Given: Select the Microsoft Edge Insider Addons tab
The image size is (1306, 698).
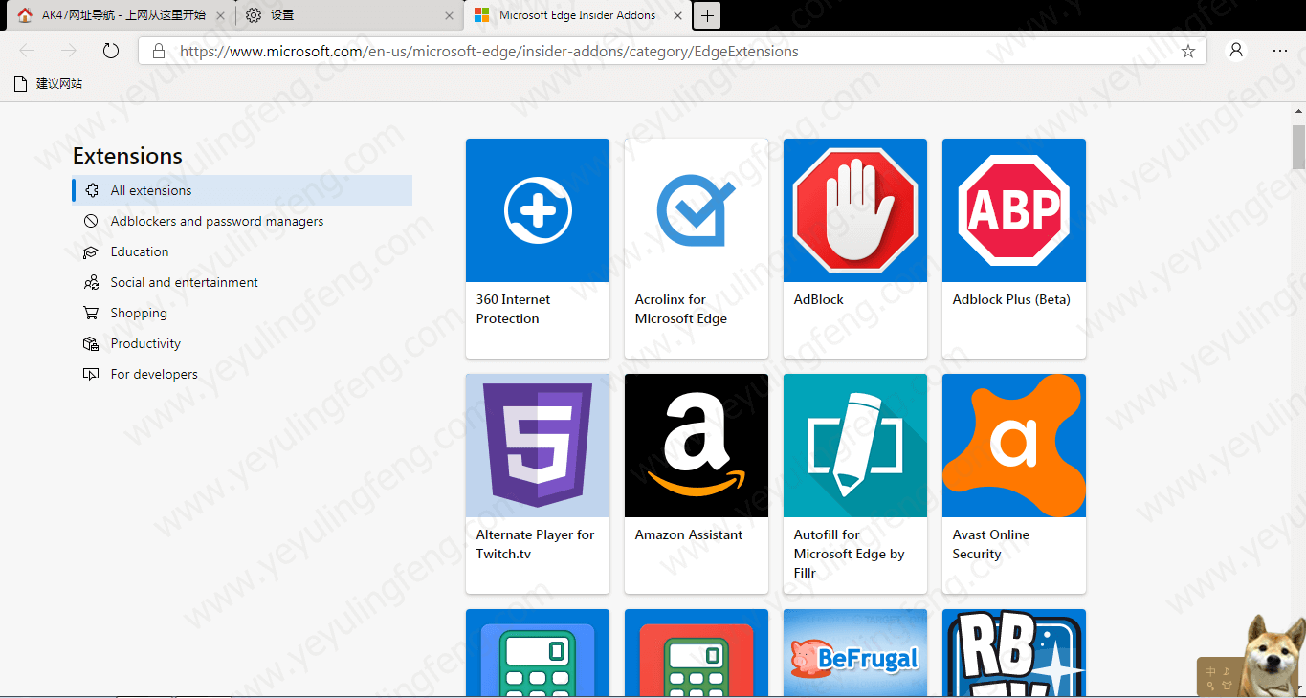Looking at the screenshot, I should click(x=577, y=15).
